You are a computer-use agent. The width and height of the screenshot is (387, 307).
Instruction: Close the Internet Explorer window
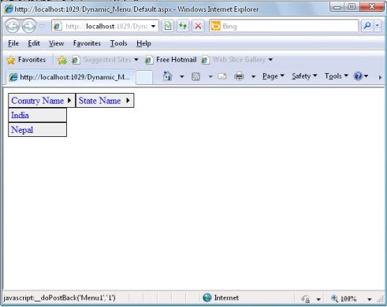(x=372, y=7)
